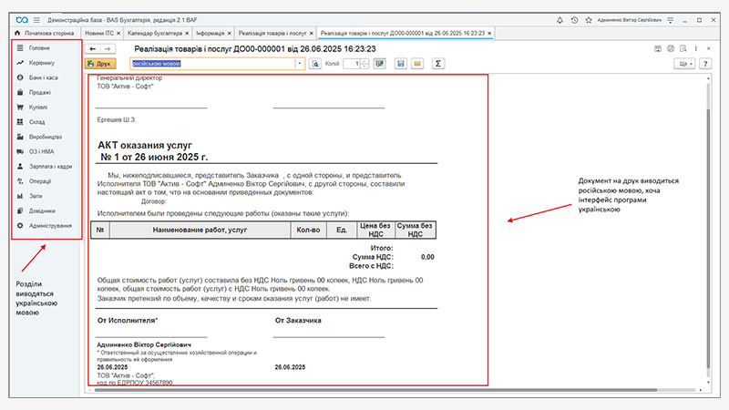
Task: Open the Зарплата і кадри section
Action: click(x=50, y=167)
